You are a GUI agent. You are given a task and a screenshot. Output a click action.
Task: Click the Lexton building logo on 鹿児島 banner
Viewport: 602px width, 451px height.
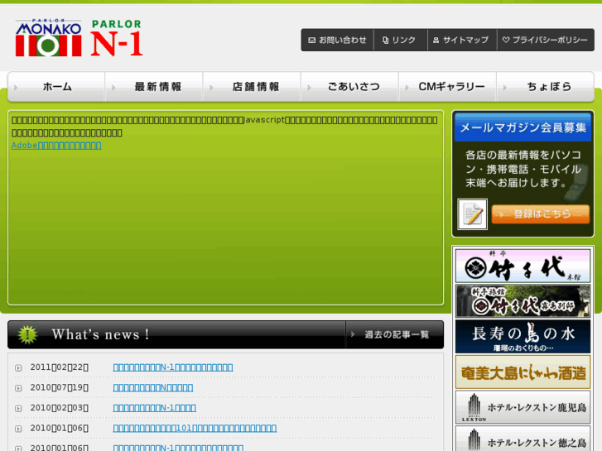tap(474, 407)
